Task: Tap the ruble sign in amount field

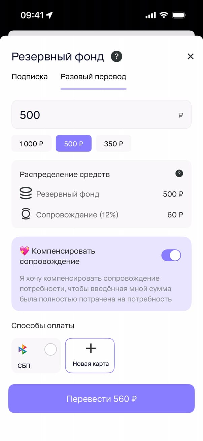Action: point(181,115)
